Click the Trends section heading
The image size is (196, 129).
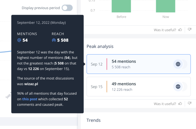tap(93, 120)
